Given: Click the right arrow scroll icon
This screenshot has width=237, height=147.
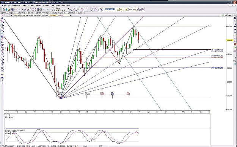Looking at the screenshot, I should coord(235,29).
